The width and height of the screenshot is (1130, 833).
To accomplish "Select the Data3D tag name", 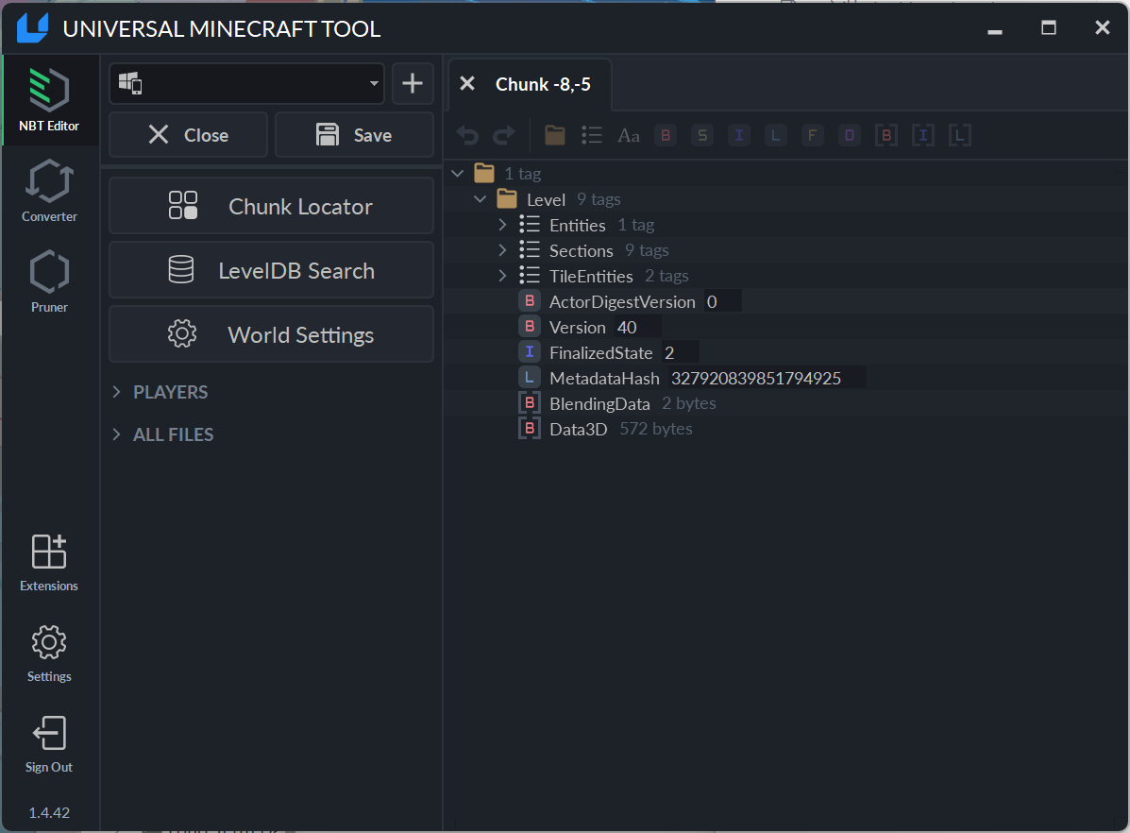I will [578, 429].
